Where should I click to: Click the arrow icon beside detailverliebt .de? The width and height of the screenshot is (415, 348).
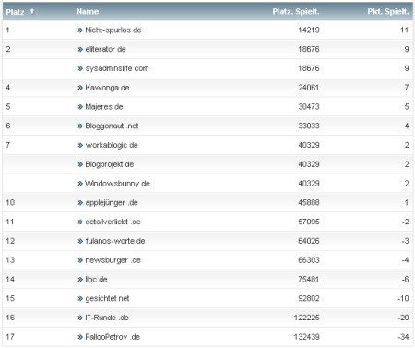(80, 222)
